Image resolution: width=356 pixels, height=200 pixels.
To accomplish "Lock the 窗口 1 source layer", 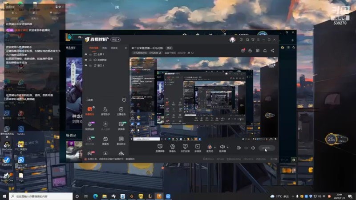I will [x=90, y=65].
